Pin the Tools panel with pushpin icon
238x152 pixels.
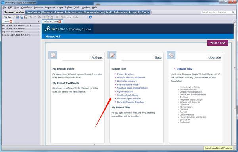point(38,21)
